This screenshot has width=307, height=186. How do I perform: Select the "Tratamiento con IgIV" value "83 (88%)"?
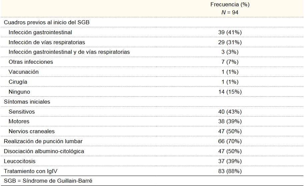[230, 171]
